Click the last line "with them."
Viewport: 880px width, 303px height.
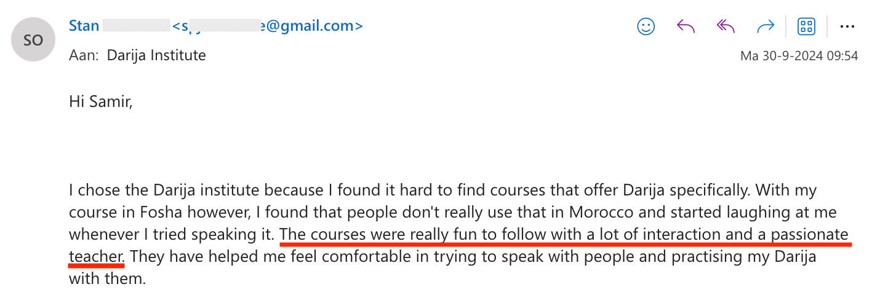tap(107, 278)
